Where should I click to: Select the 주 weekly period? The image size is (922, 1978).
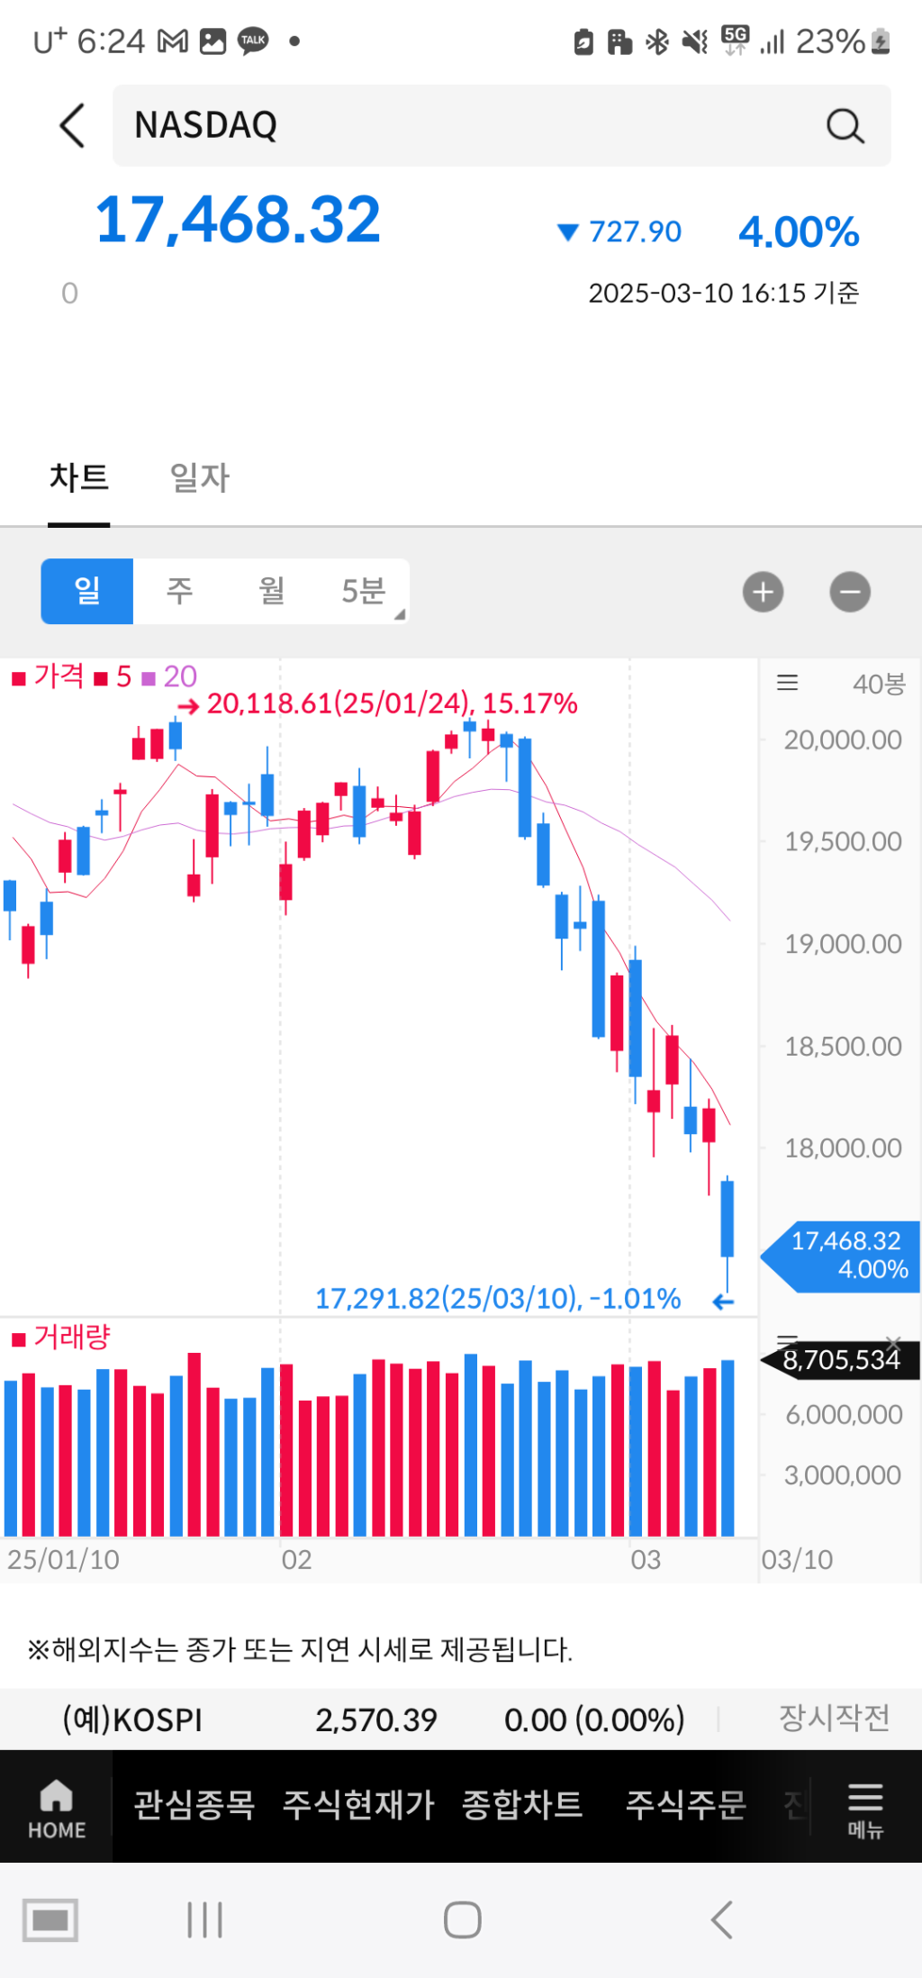point(179,591)
